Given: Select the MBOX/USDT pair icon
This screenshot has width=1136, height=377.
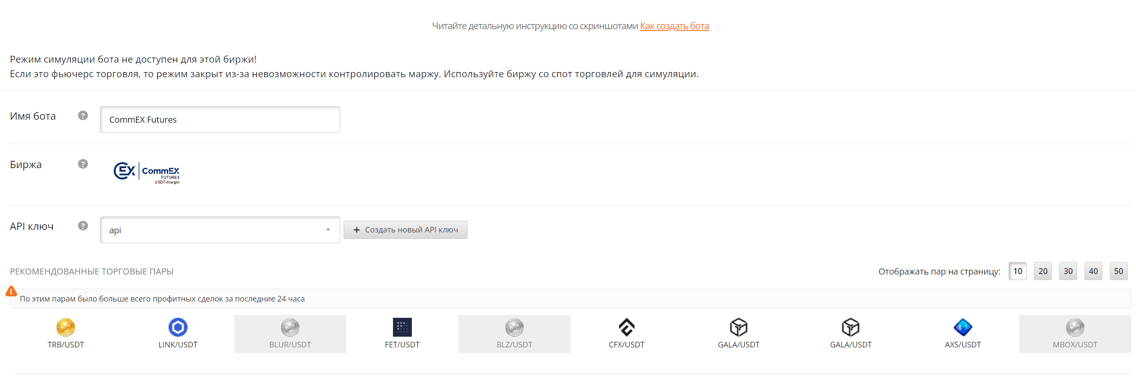Looking at the screenshot, I should click(x=1075, y=327).
